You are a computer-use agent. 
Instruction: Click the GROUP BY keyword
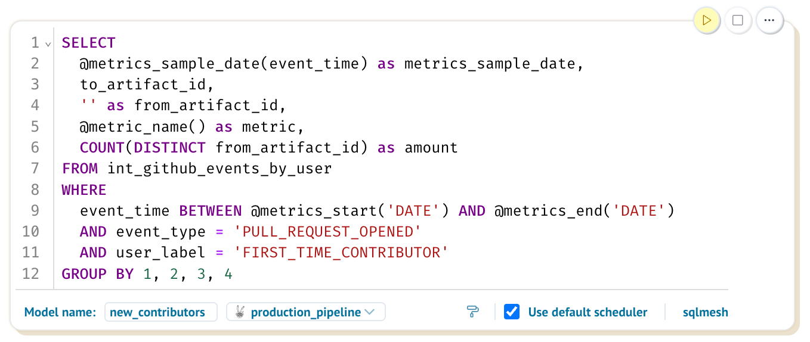tap(93, 274)
